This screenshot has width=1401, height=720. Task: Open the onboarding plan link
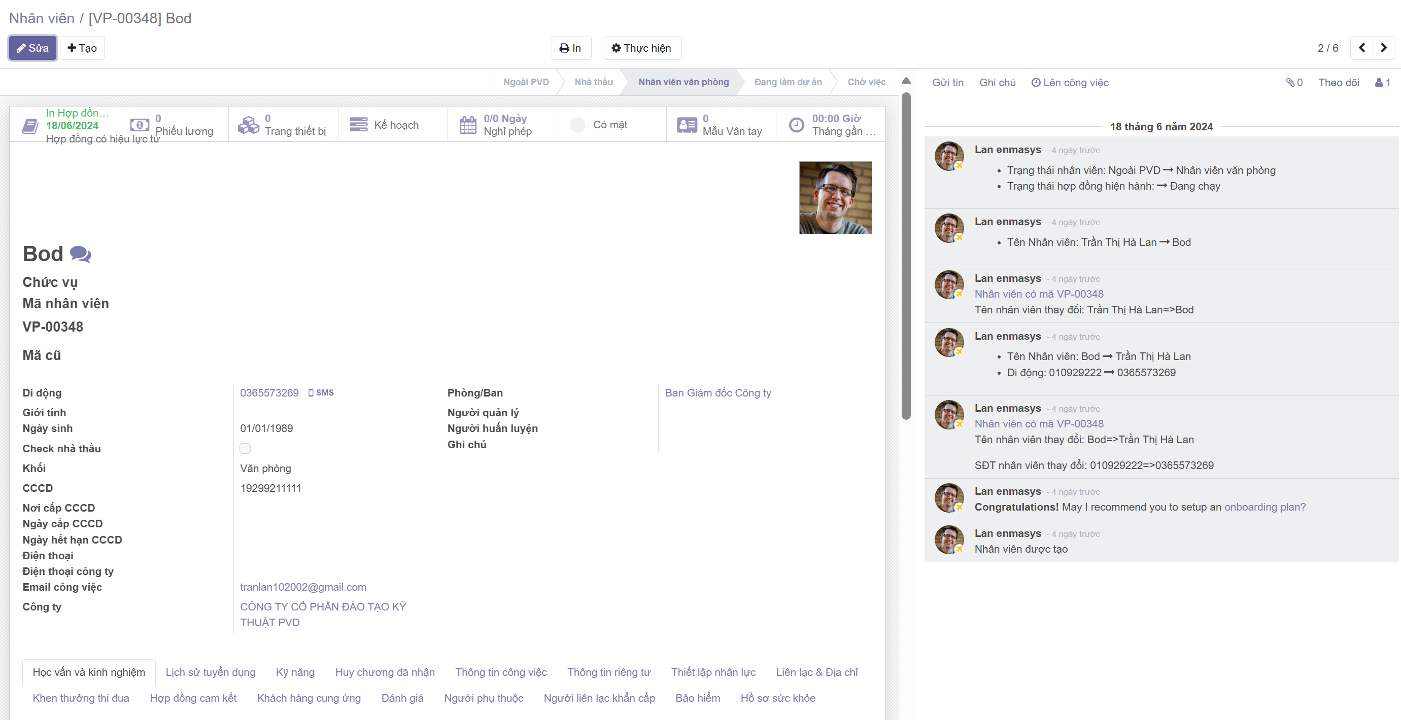tap(1264, 507)
